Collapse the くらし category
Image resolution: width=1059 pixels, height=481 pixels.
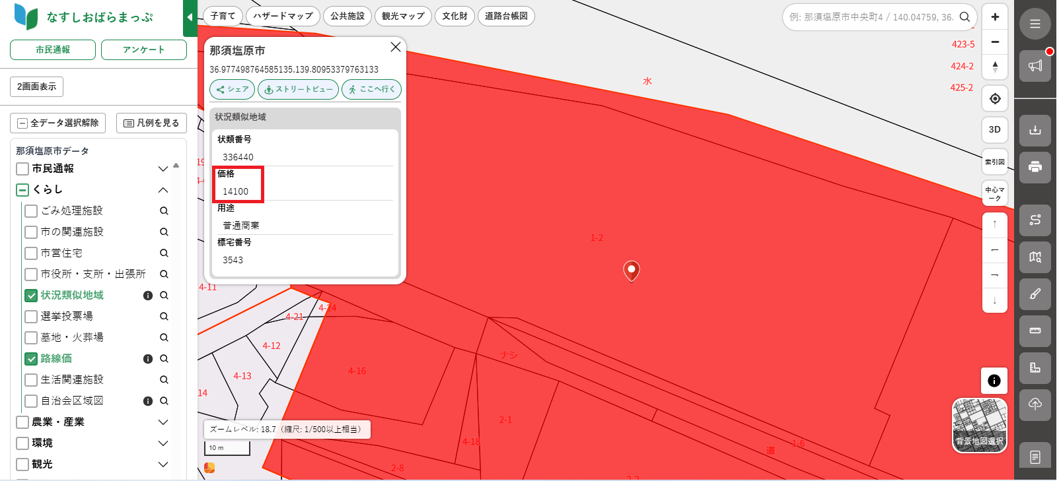click(163, 190)
